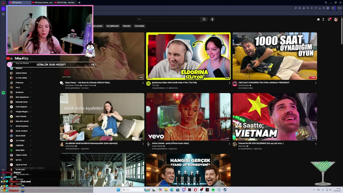343x193 pixels.
Task: Open the Opera downloads icon
Action: (x=320, y=8)
